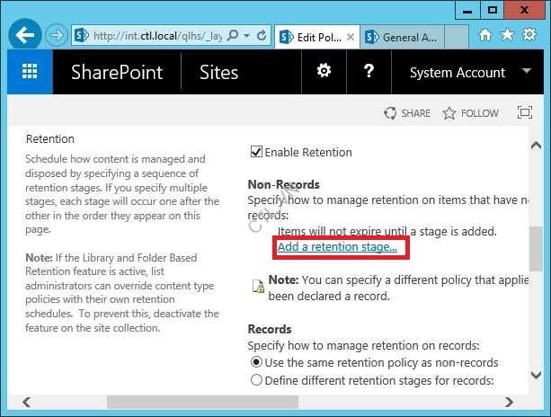Expand the System Account dropdown menu
This screenshot has width=551, height=417.
tap(526, 73)
